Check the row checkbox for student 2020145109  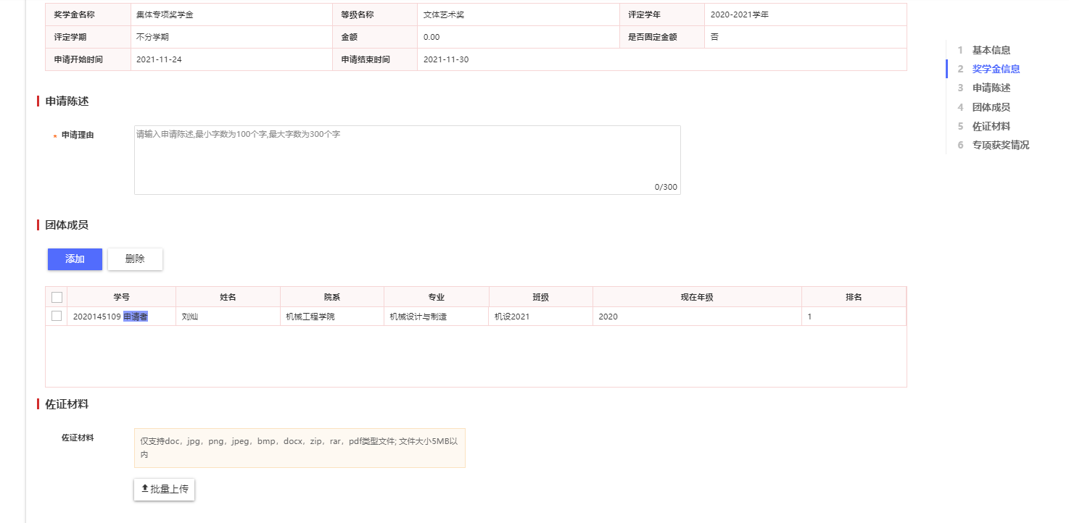pos(57,317)
